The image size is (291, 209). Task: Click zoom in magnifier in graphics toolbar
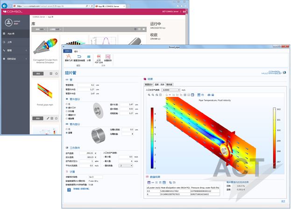click(x=149, y=95)
